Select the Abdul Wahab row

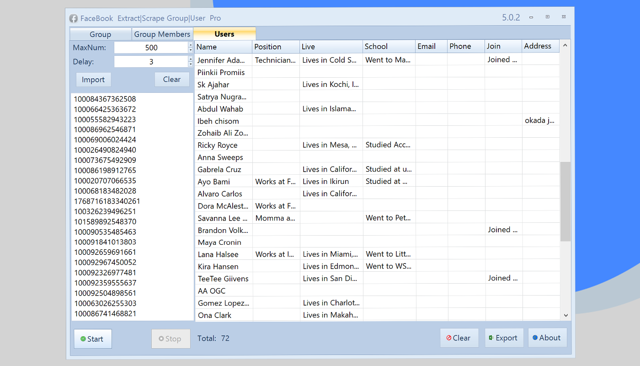pos(377,109)
